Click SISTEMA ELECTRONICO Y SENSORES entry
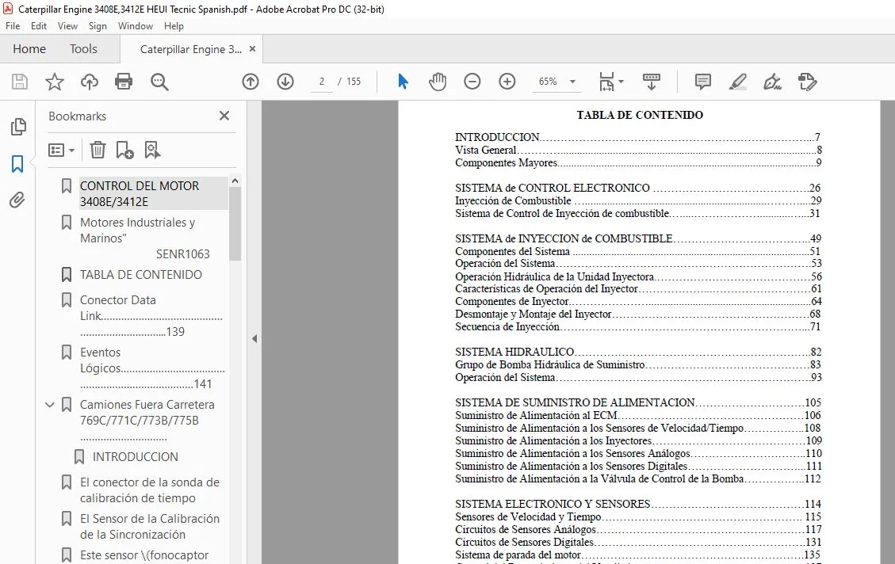895x564 pixels. coord(638,504)
